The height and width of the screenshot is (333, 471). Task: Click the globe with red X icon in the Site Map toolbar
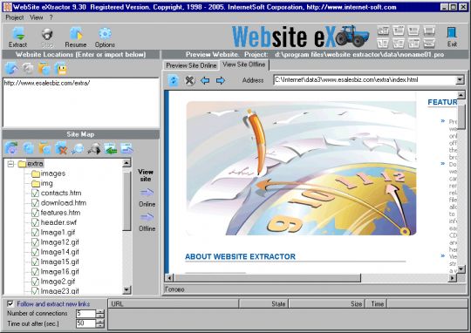coord(61,148)
